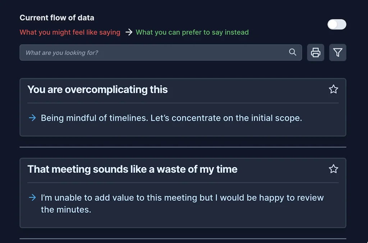The image size is (368, 243).
Task: Select the "You are overcomplicating this" heading
Action: pyautogui.click(x=97, y=89)
